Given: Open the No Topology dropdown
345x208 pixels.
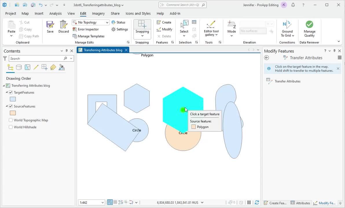Looking at the screenshot, I should [x=107, y=22].
